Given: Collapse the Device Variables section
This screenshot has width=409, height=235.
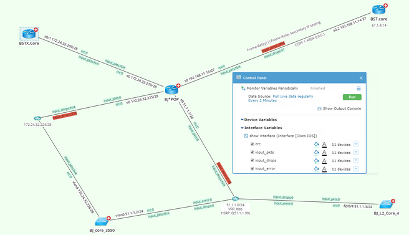Looking at the screenshot, I should 242,120.
